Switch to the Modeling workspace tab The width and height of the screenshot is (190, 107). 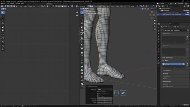(x=35, y=4)
